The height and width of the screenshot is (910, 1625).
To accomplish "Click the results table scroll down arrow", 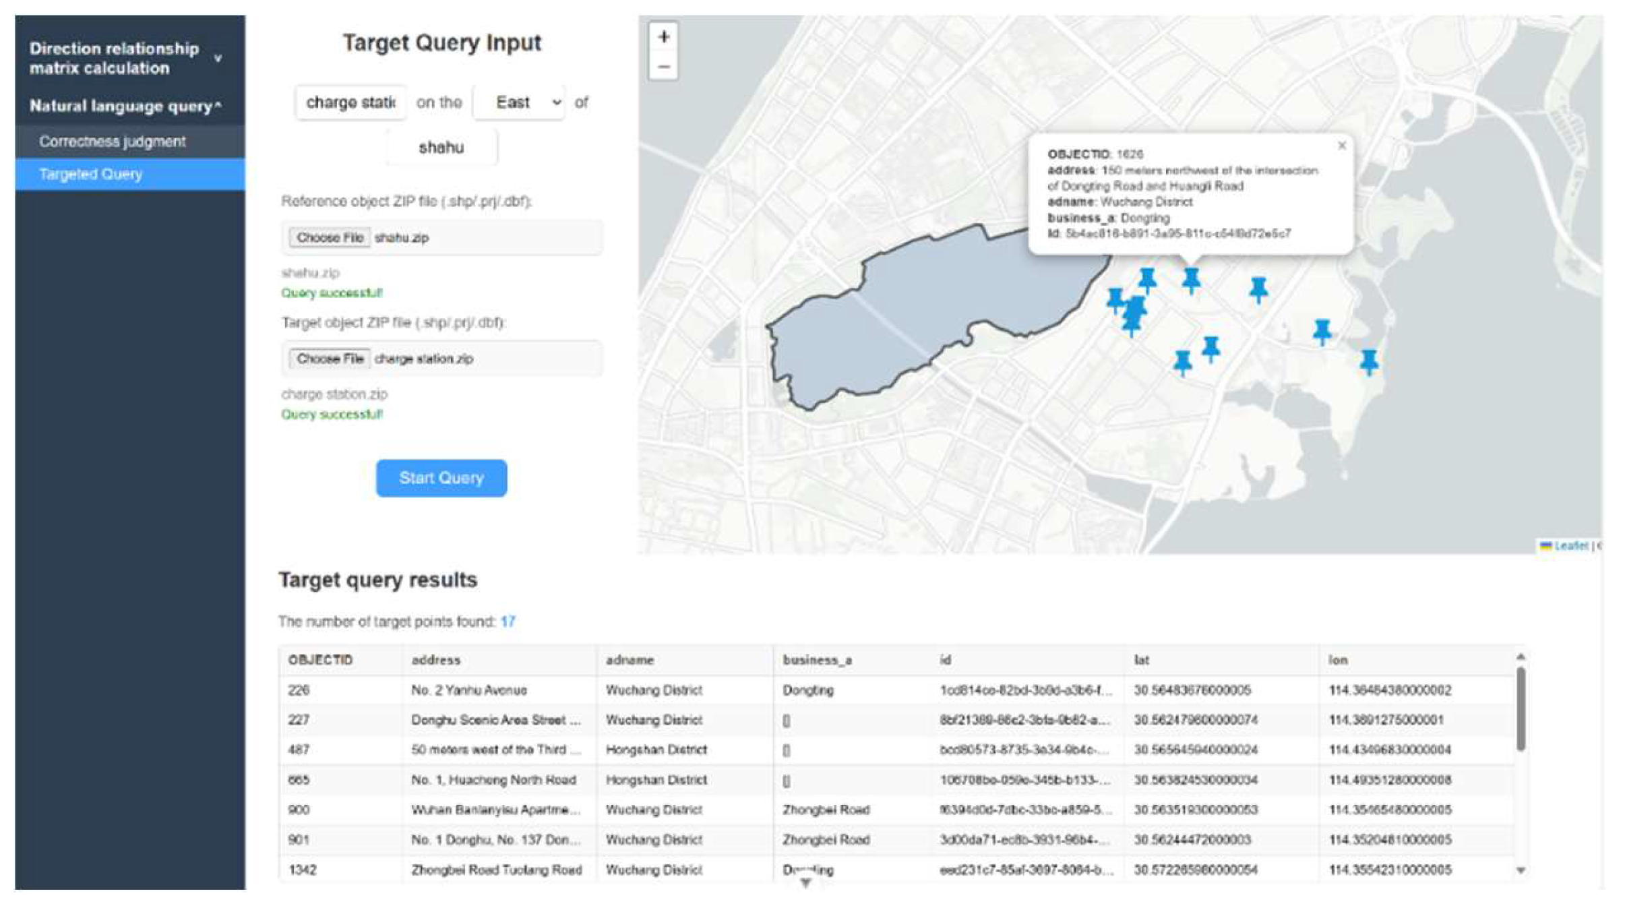I will [1520, 870].
